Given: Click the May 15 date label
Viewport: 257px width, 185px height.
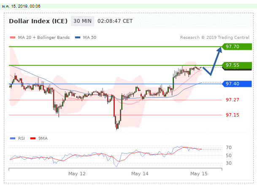Looking at the screenshot, I should 199,174.
